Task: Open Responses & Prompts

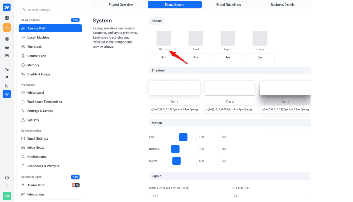Action: 50,166
